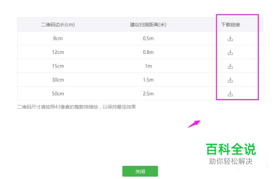The width and height of the screenshot is (276, 179).
Task: Download the 50cm QR code
Action: 230,94
